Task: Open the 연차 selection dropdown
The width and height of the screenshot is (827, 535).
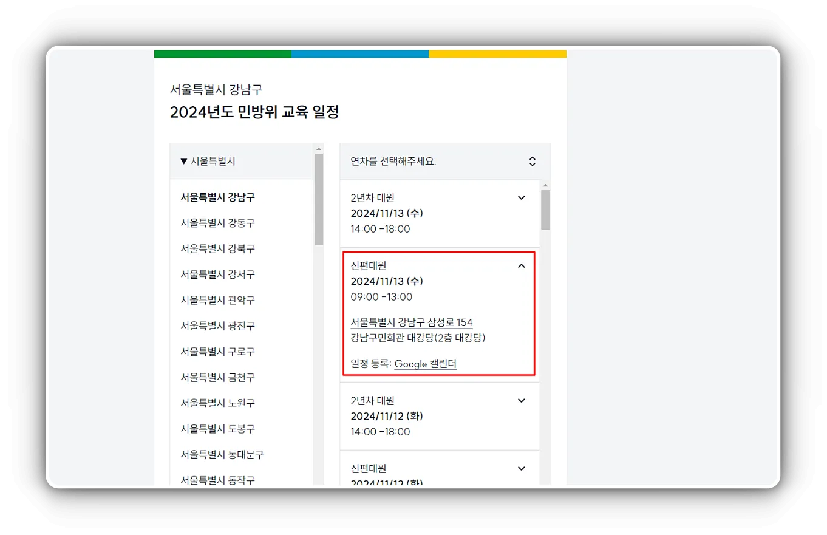Action: click(440, 161)
